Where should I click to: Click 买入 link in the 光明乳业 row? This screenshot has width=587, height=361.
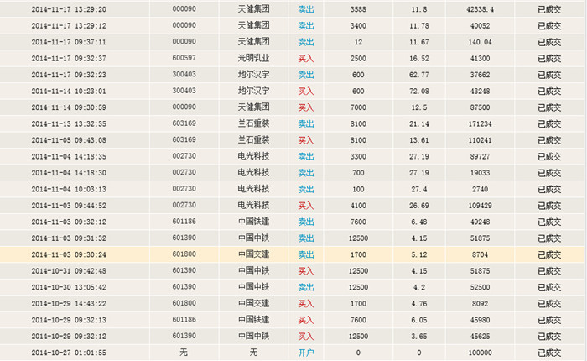[x=305, y=58]
